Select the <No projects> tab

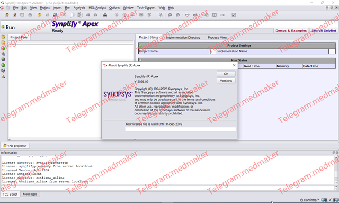tap(15, 146)
